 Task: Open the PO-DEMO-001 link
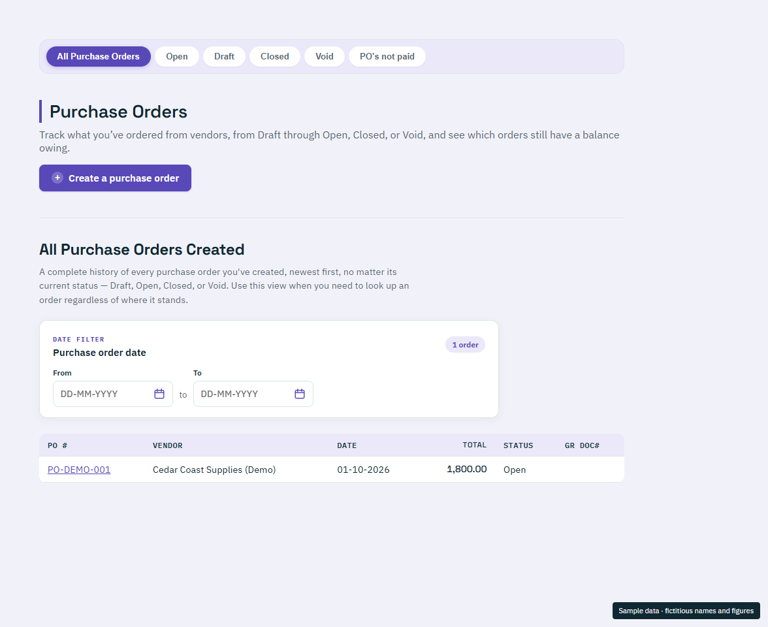click(x=79, y=469)
